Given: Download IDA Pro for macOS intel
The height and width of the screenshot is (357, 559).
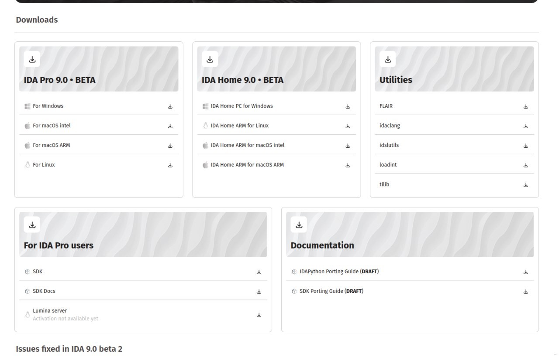Looking at the screenshot, I should (170, 126).
